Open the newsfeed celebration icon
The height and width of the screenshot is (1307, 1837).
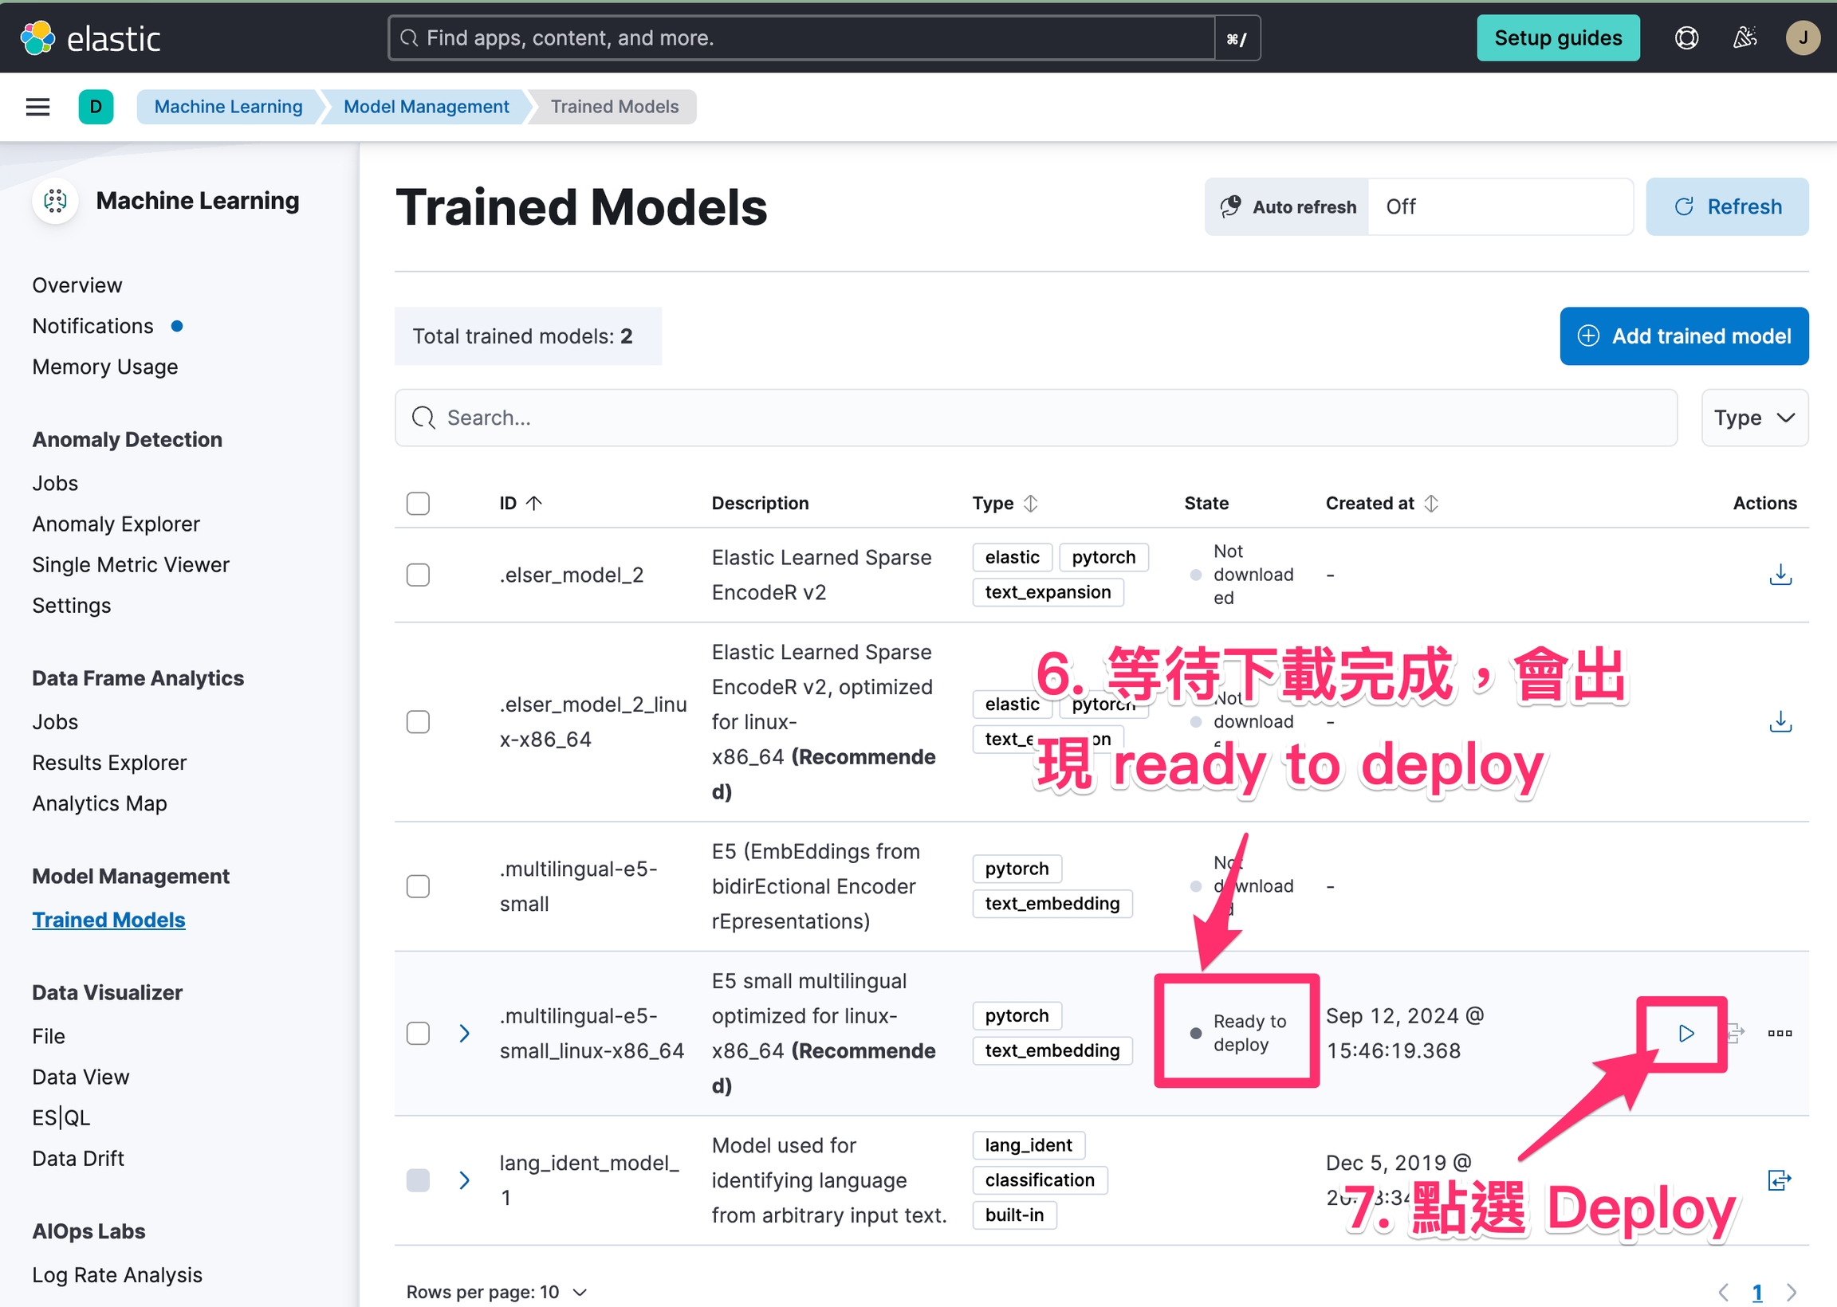(1745, 37)
